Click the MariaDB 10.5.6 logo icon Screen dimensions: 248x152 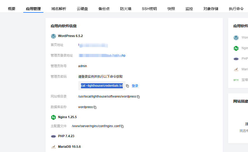[x=53, y=147]
